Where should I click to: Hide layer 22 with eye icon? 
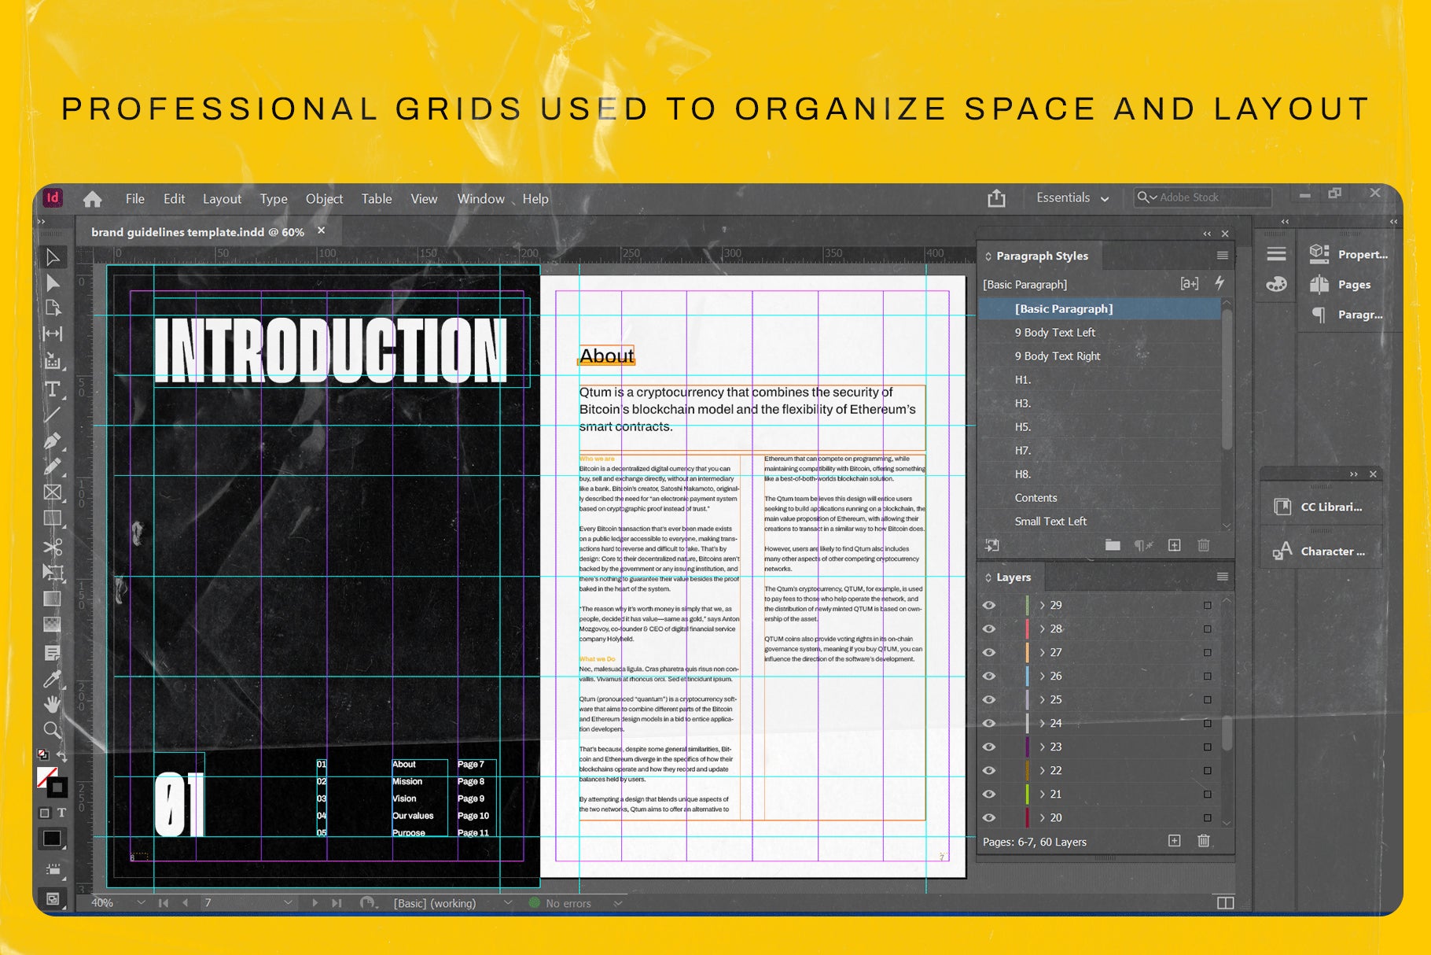click(x=989, y=770)
